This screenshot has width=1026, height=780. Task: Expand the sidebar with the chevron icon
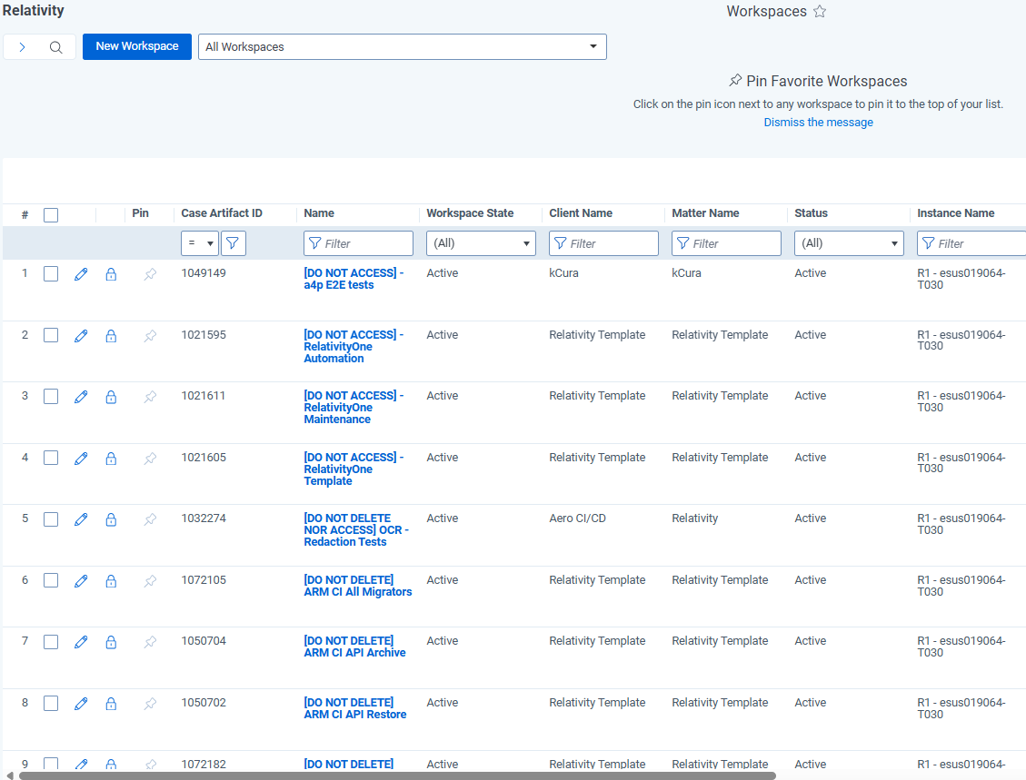click(x=22, y=47)
